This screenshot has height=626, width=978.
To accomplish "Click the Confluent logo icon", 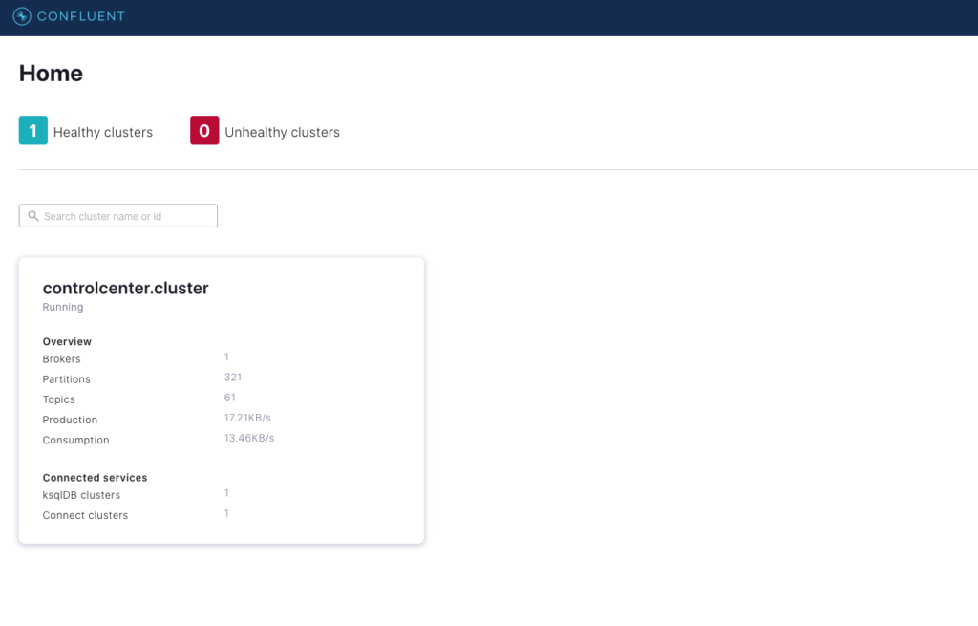I will pyautogui.click(x=22, y=16).
